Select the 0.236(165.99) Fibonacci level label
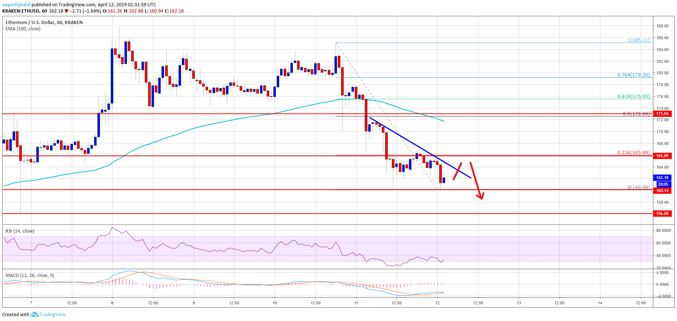 (633, 152)
